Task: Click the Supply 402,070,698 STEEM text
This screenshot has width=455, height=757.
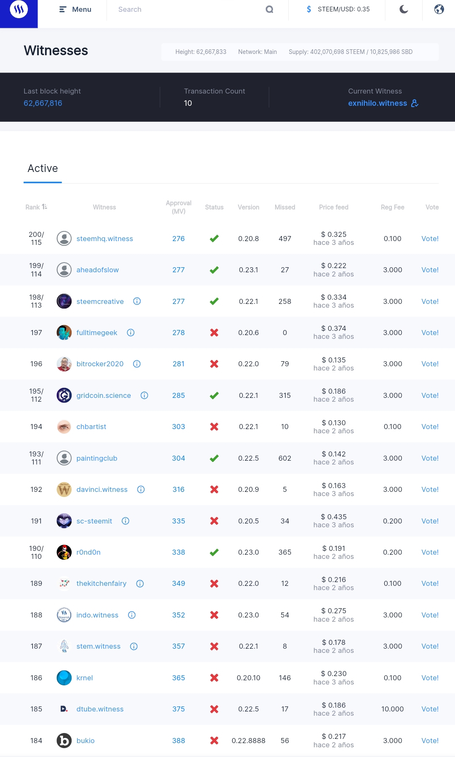Action: click(x=351, y=52)
